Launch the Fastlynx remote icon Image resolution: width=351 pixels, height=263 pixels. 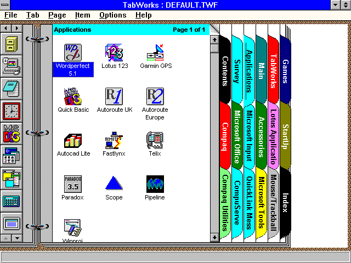pos(114,140)
